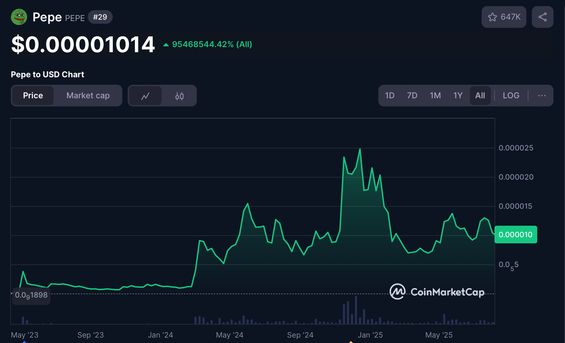Click the Pepe to USD Chart heading
The width and height of the screenshot is (565, 343).
(47, 75)
